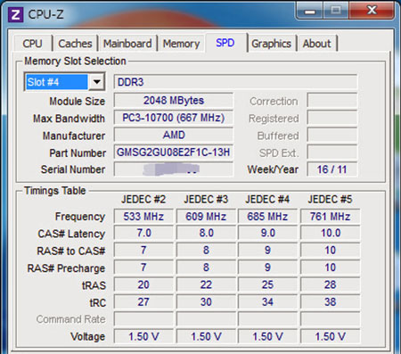
Task: Click the RAS# to CAS# value under JEDEC #4
Action: [x=267, y=250]
